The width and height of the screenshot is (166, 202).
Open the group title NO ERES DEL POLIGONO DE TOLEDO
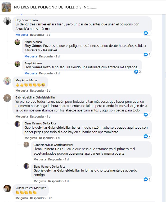pos(55,7)
